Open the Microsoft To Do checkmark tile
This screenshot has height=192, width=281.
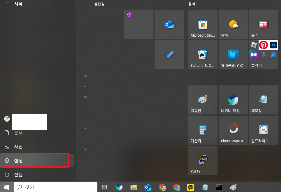tap(169, 55)
